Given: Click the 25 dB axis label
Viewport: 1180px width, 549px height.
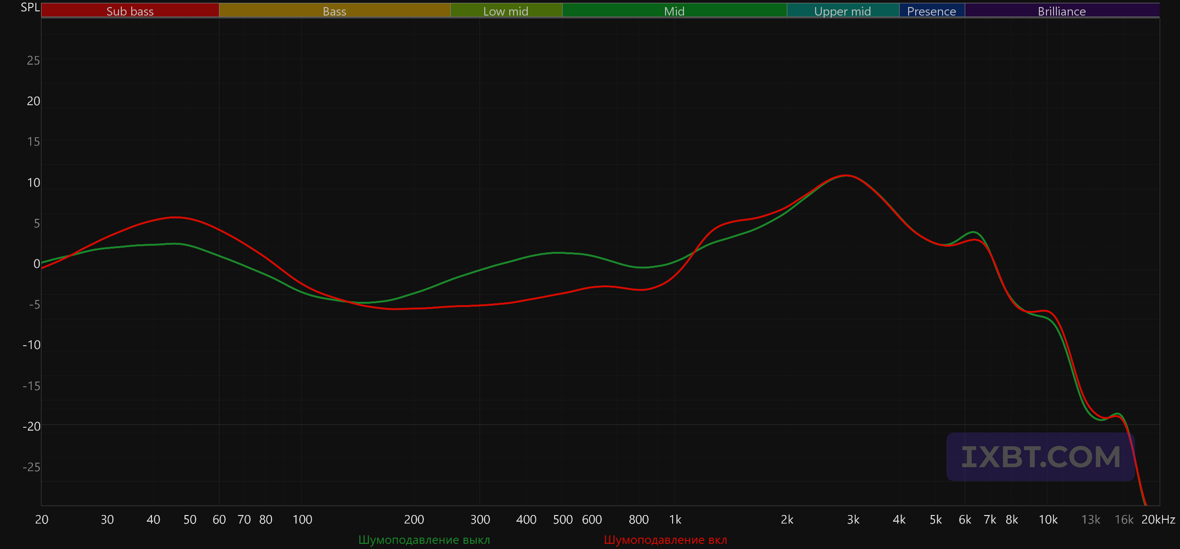Looking at the screenshot, I should click(33, 60).
